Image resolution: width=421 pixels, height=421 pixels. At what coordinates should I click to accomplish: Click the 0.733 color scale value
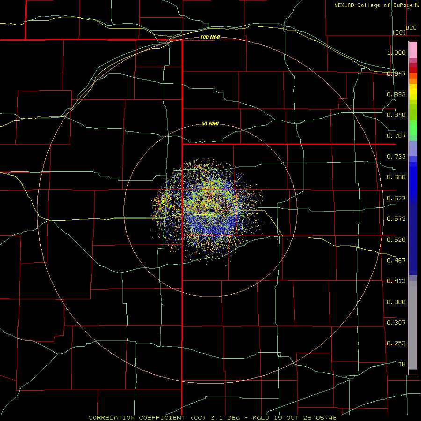pyautogui.click(x=396, y=157)
